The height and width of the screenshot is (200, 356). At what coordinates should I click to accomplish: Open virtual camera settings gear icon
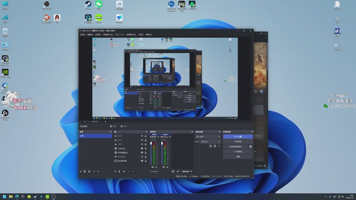pyautogui.click(x=251, y=146)
